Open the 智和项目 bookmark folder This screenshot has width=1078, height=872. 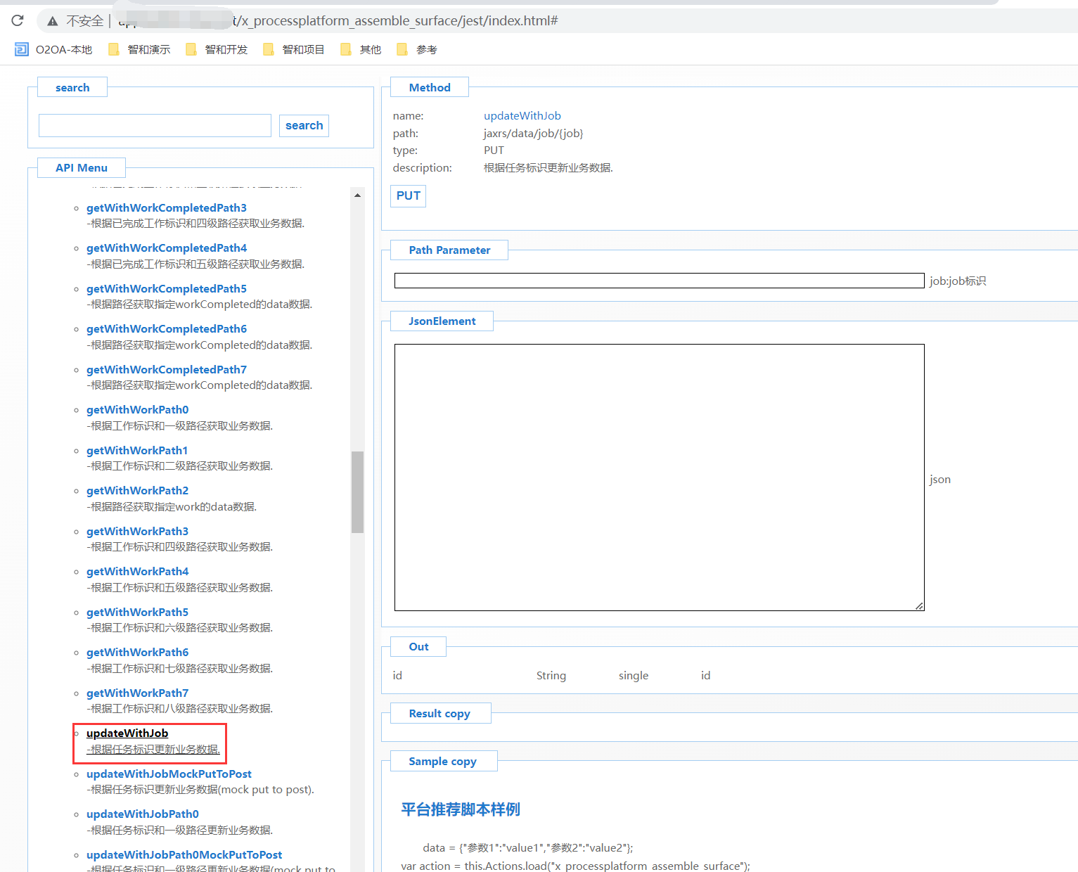294,49
